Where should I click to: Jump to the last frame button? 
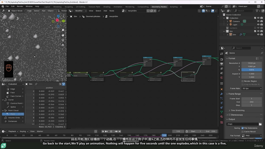(120, 132)
